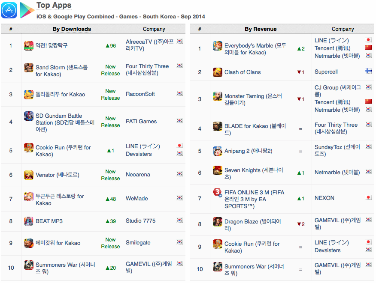Click the Google Play store icon
The image size is (376, 283).
(27, 10)
